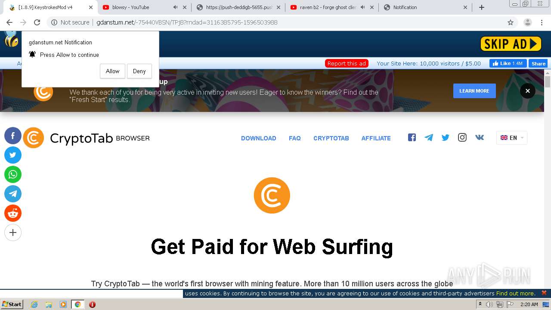Open the media player taskbar icon
Viewport: 551px width, 310px height.
pyautogui.click(x=63, y=304)
